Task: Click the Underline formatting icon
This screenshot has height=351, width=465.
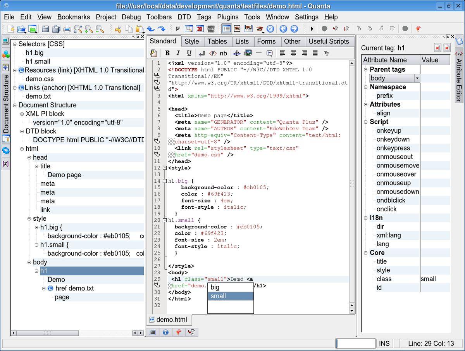Action: [189, 53]
